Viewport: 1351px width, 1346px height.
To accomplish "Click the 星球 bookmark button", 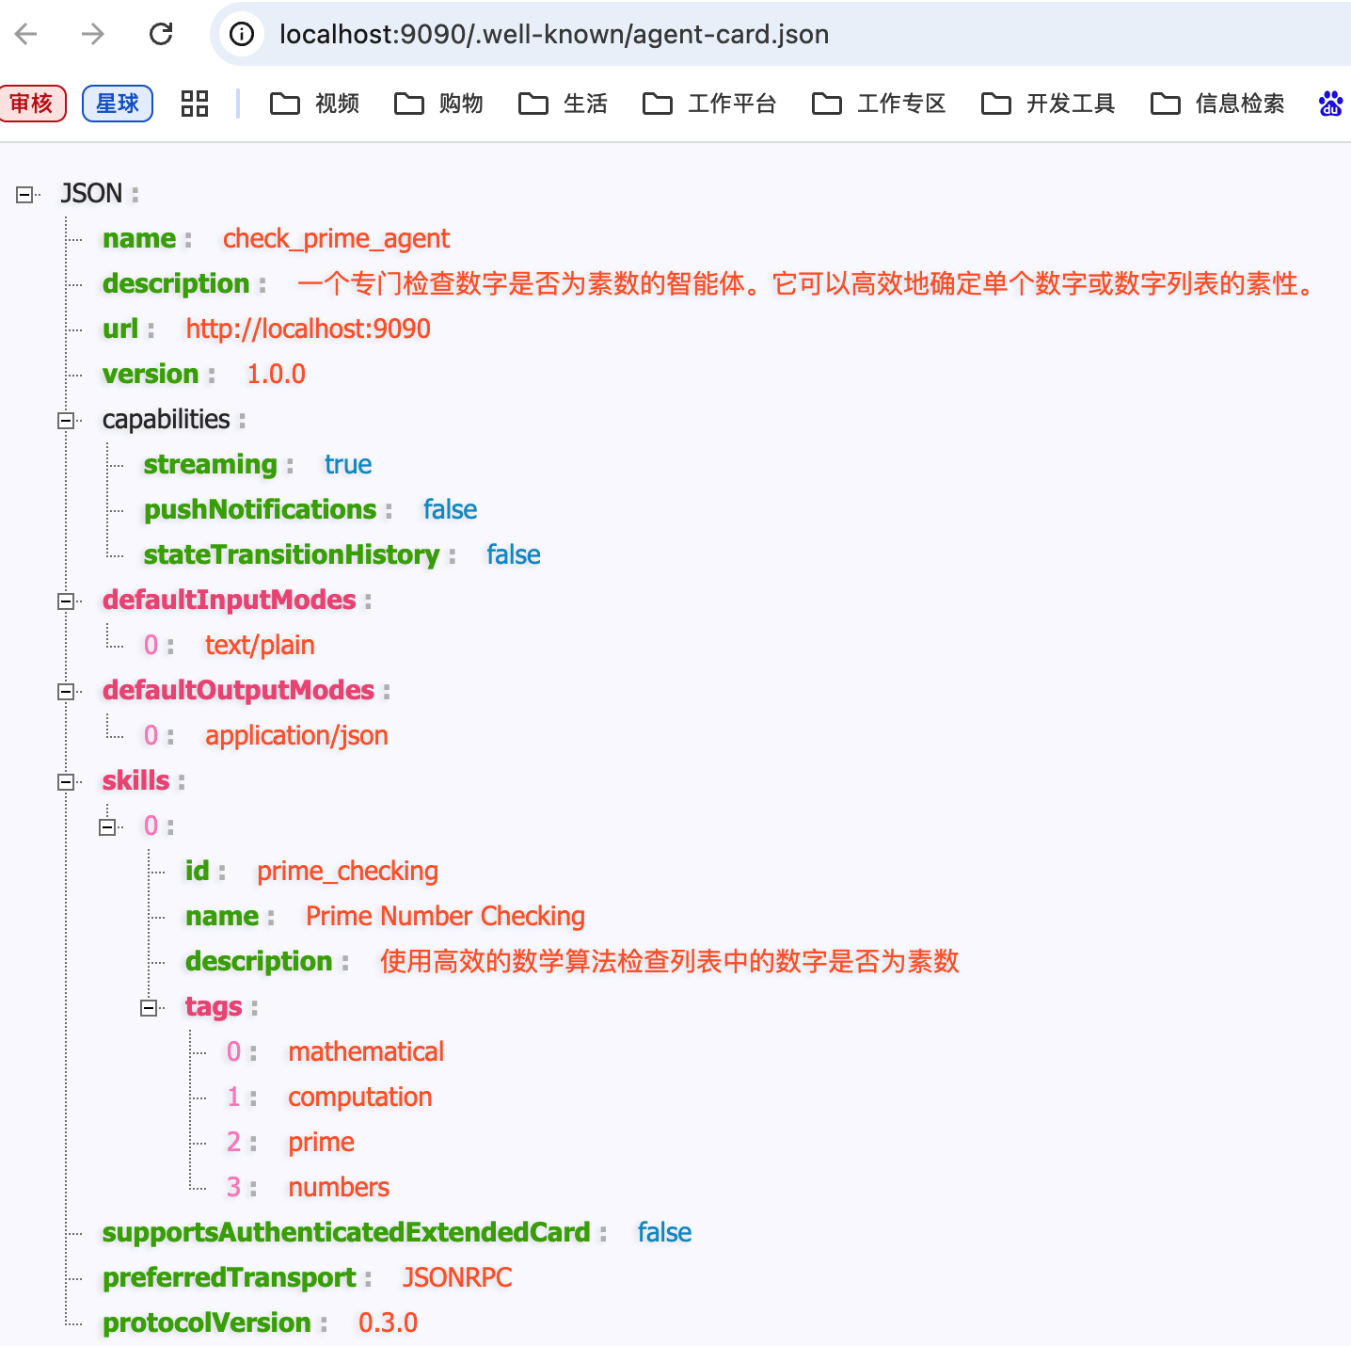I will (x=118, y=104).
